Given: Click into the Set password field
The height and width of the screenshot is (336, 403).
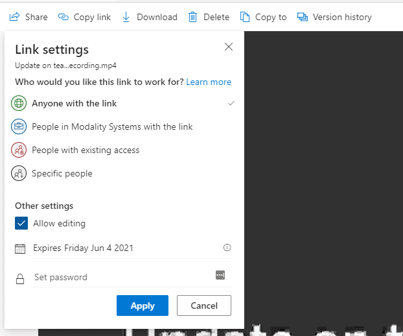Looking at the screenshot, I should tap(120, 277).
